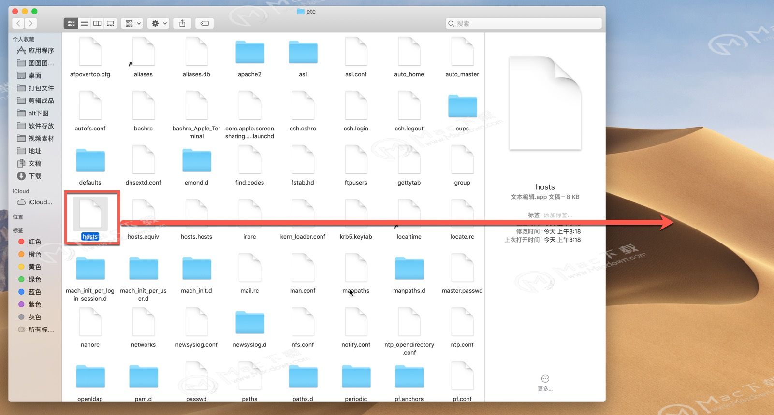
Task: Select the networks file
Action: [143, 322]
